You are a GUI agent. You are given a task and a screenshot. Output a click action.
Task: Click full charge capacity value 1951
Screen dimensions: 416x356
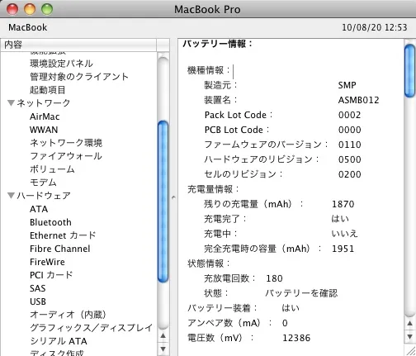click(x=343, y=249)
